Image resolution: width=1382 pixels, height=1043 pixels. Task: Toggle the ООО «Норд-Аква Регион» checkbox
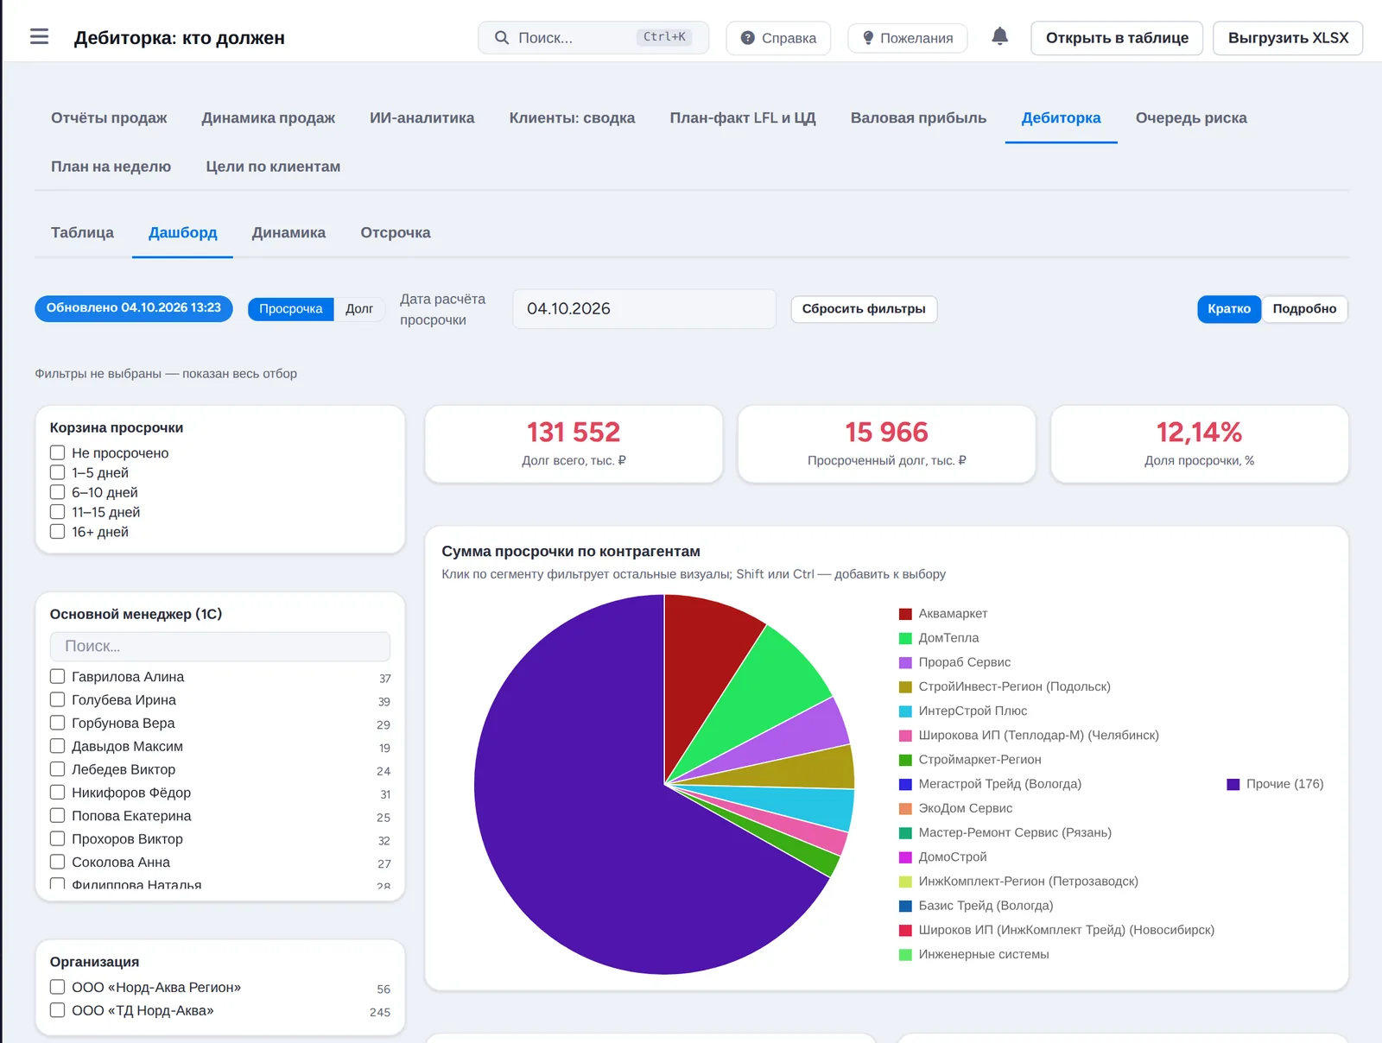click(58, 987)
